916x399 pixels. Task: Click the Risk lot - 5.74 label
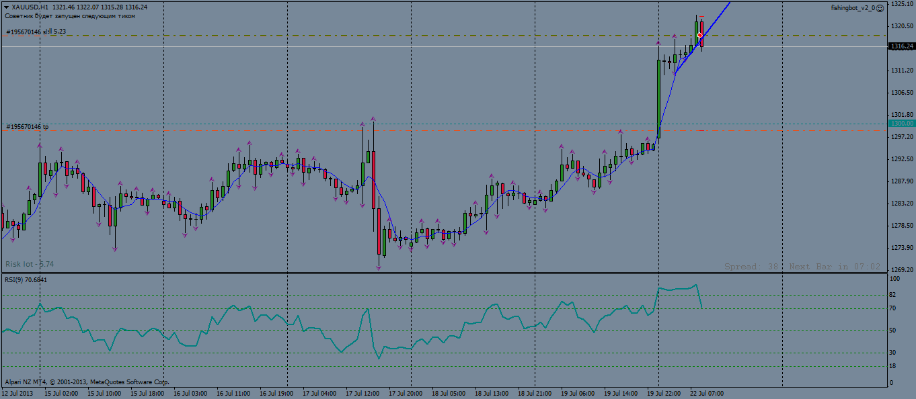click(30, 264)
